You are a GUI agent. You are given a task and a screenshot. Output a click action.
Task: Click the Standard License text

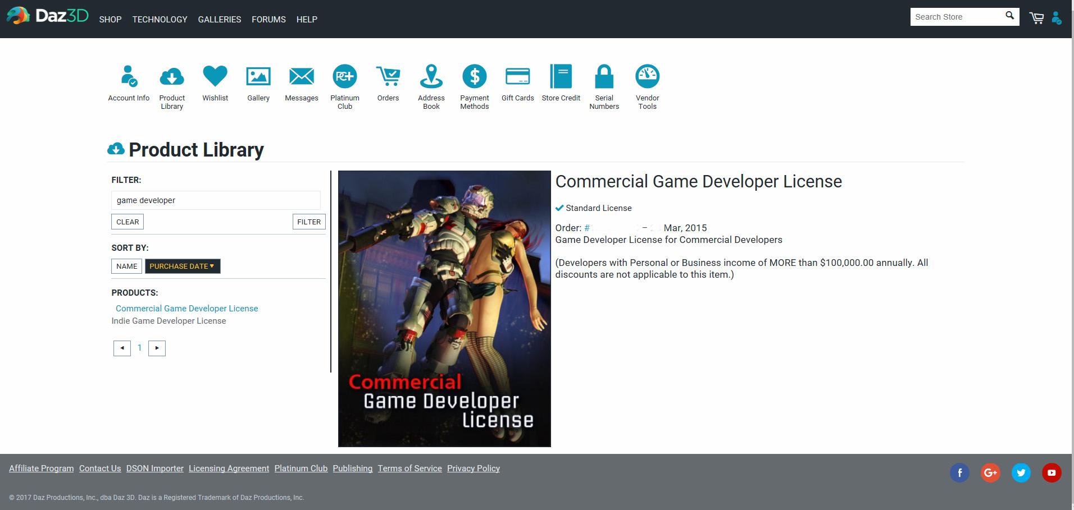[x=599, y=208]
